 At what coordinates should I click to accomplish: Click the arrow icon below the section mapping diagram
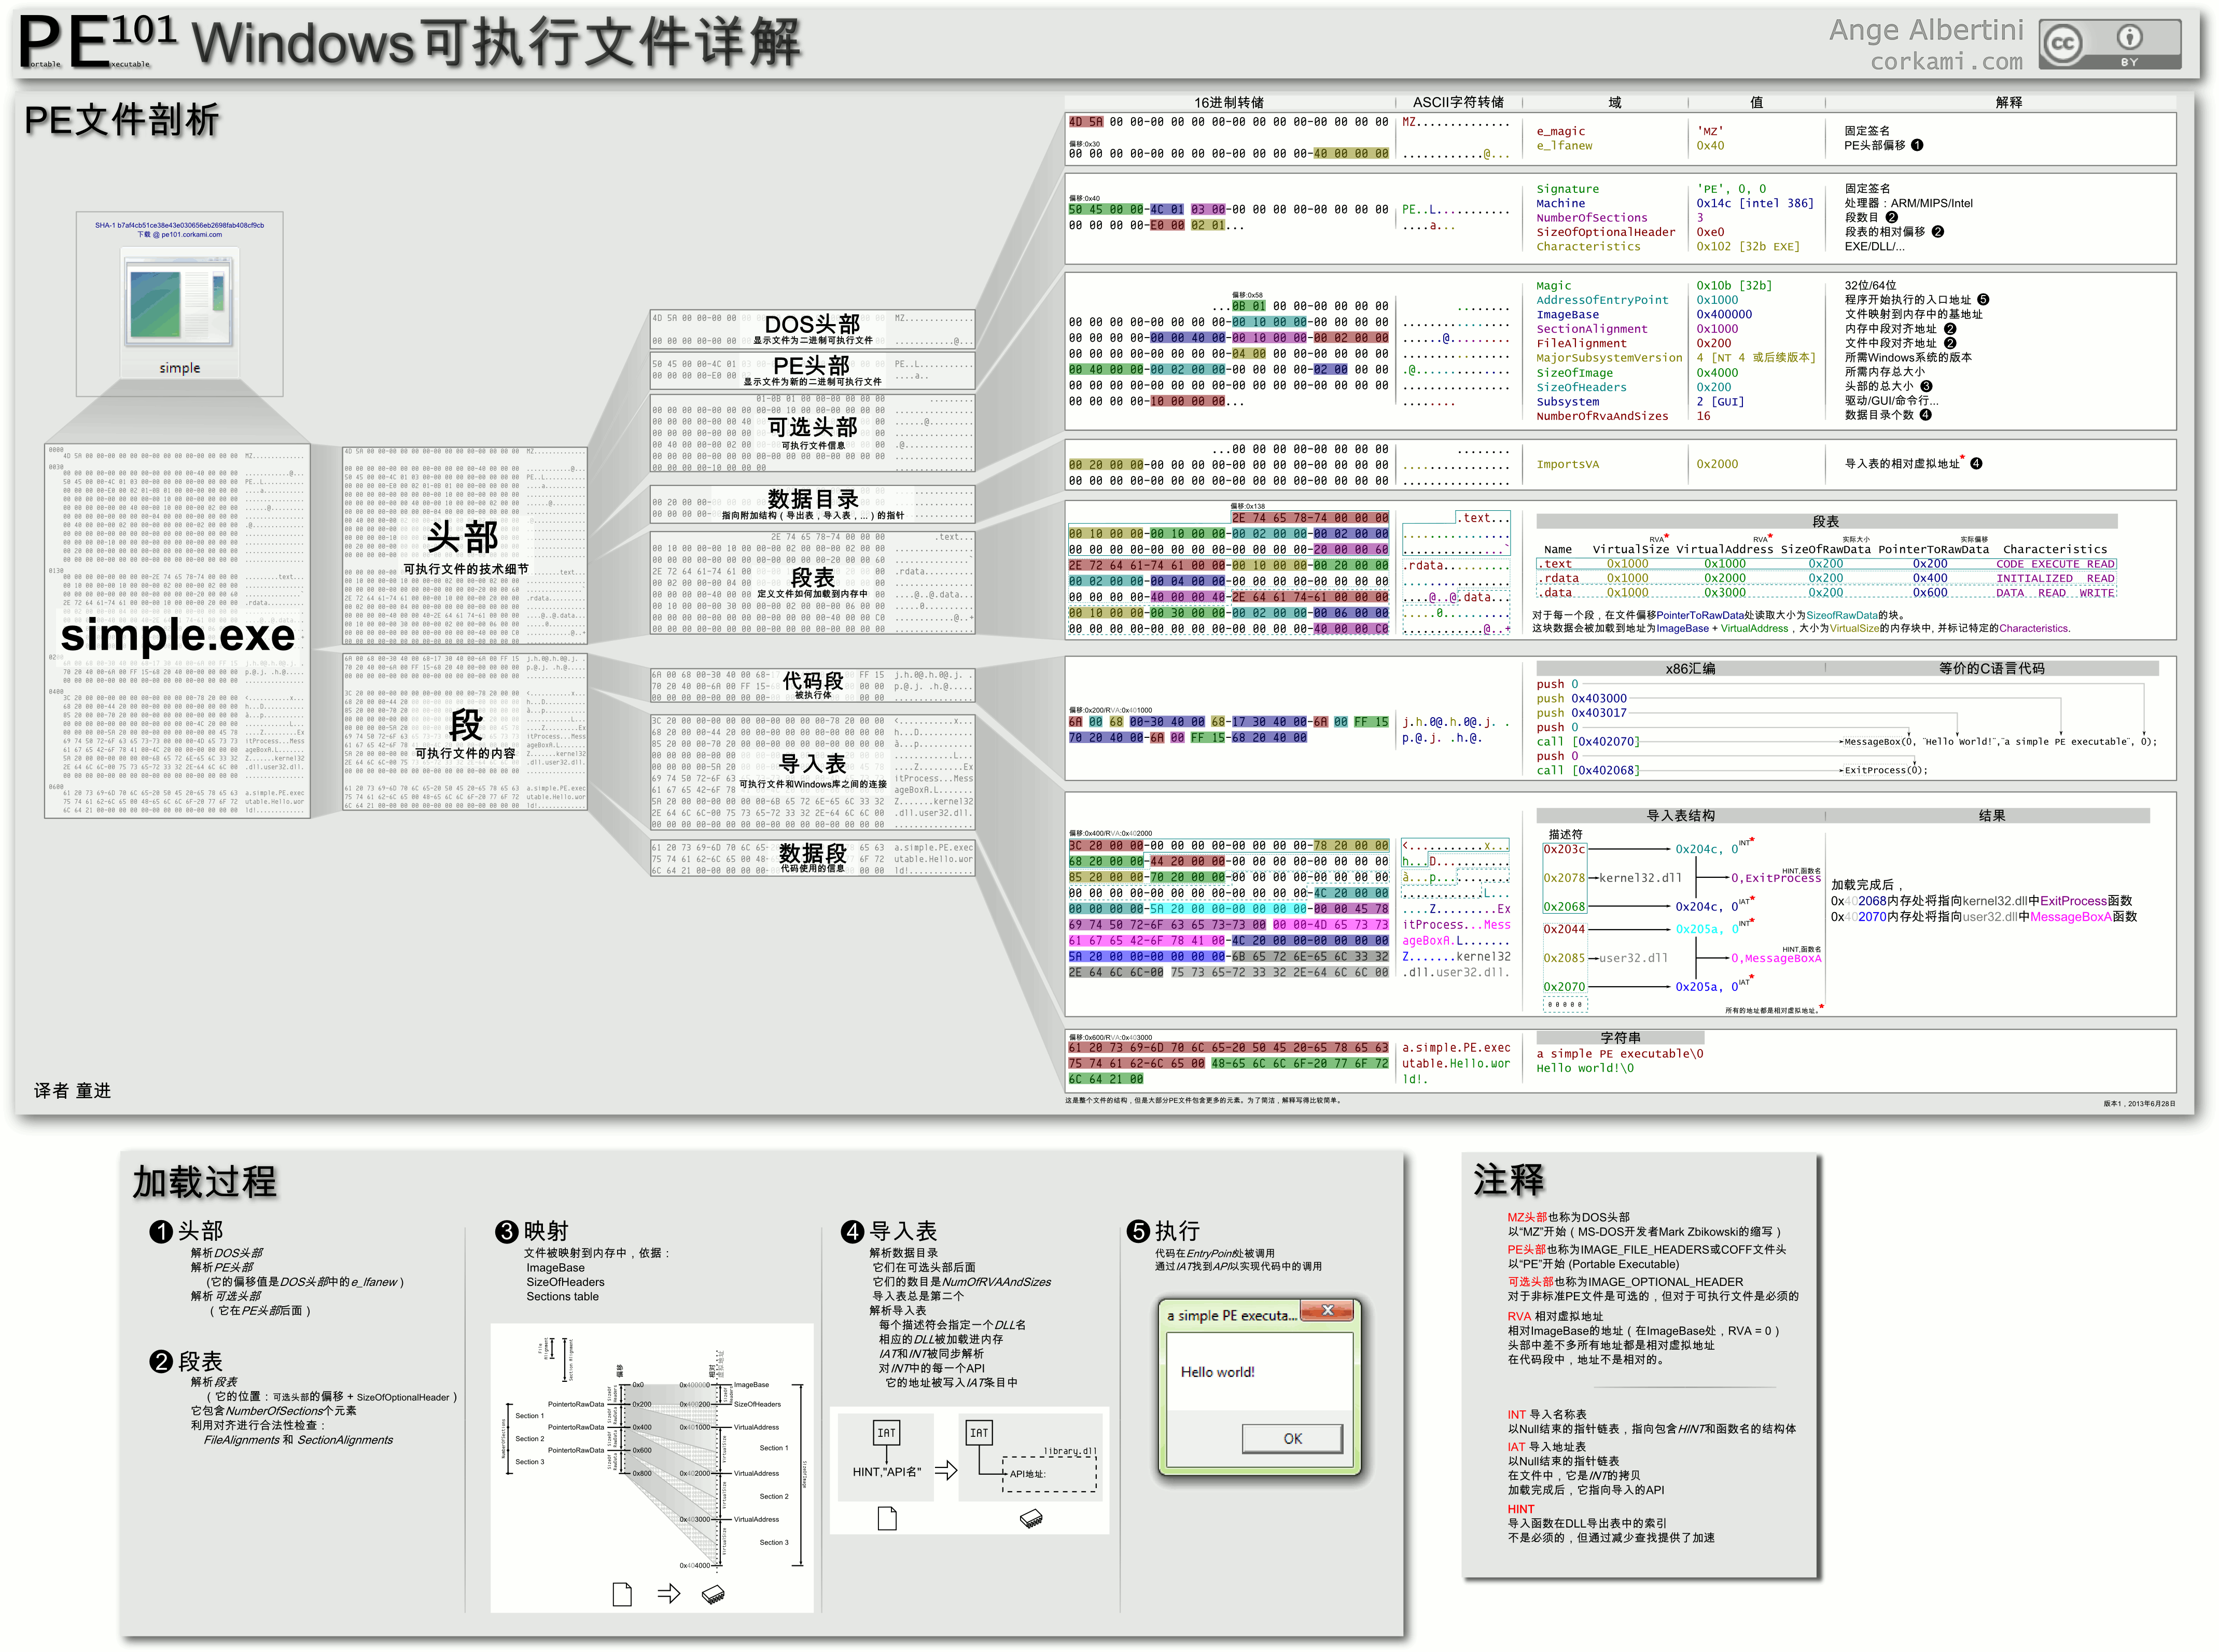click(669, 1594)
